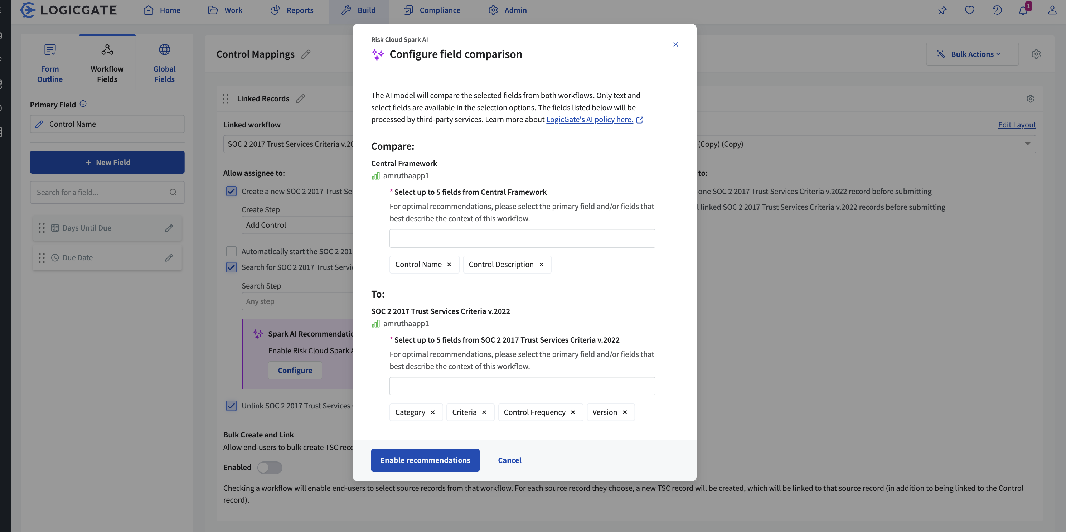Open Central Framework field selection box
Viewport: 1066px width, 532px height.
[522, 238]
